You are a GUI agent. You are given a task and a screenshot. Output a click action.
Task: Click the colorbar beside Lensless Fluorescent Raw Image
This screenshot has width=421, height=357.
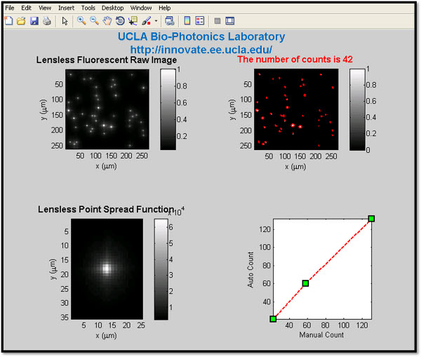coord(167,109)
